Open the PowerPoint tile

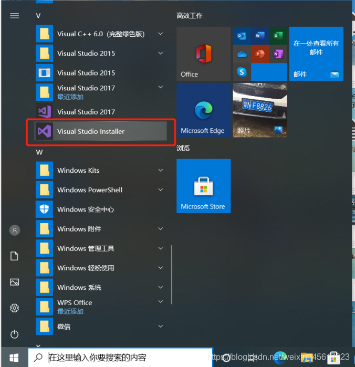click(x=260, y=54)
